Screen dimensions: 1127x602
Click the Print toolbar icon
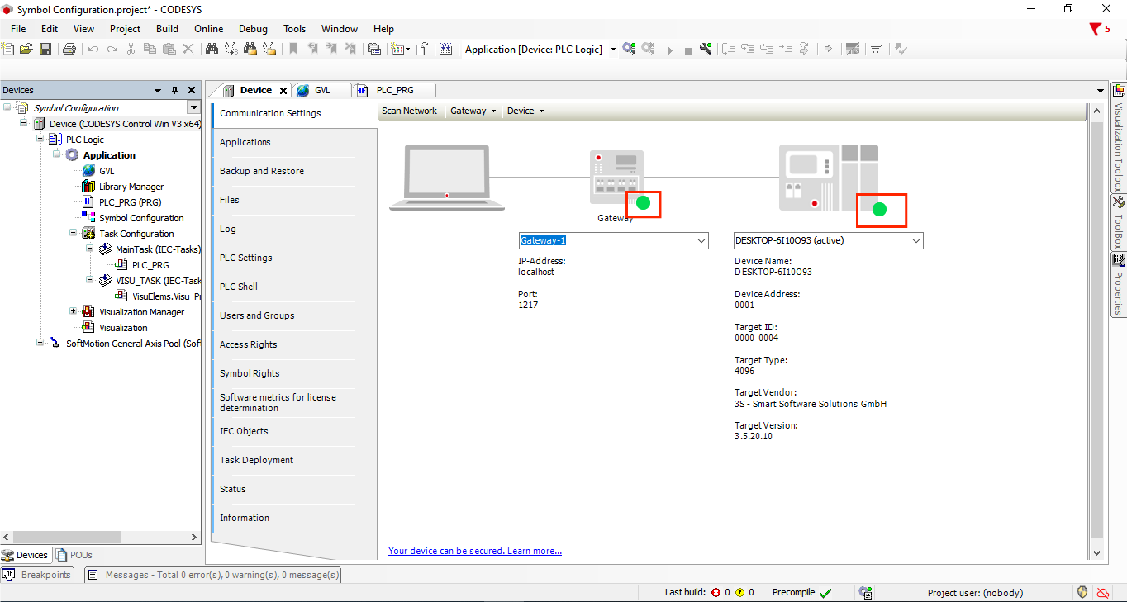click(x=69, y=50)
